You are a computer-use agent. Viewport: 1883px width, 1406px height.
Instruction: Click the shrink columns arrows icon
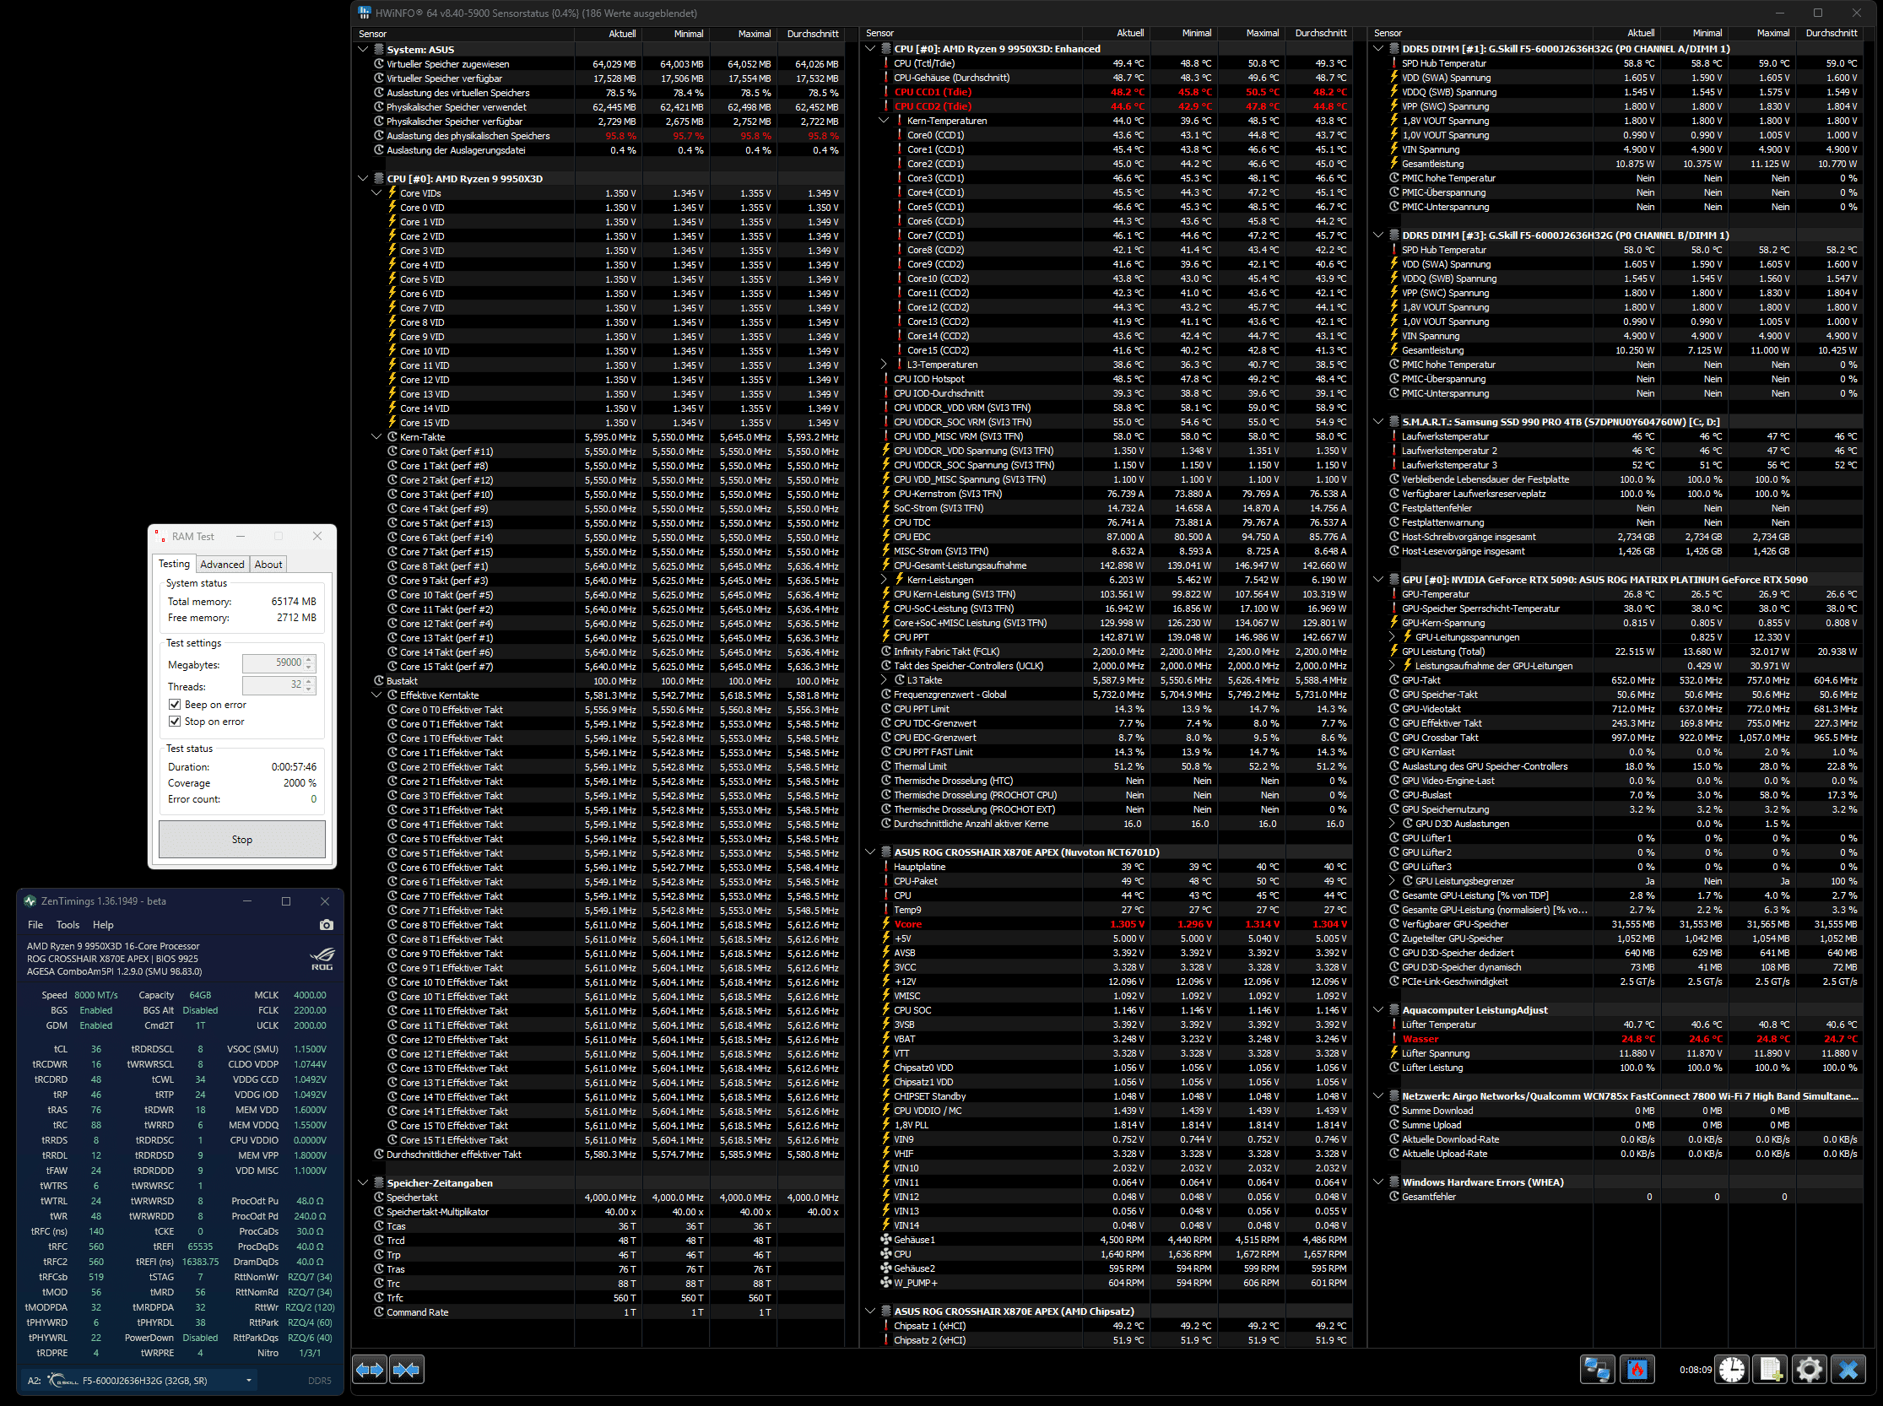(407, 1370)
